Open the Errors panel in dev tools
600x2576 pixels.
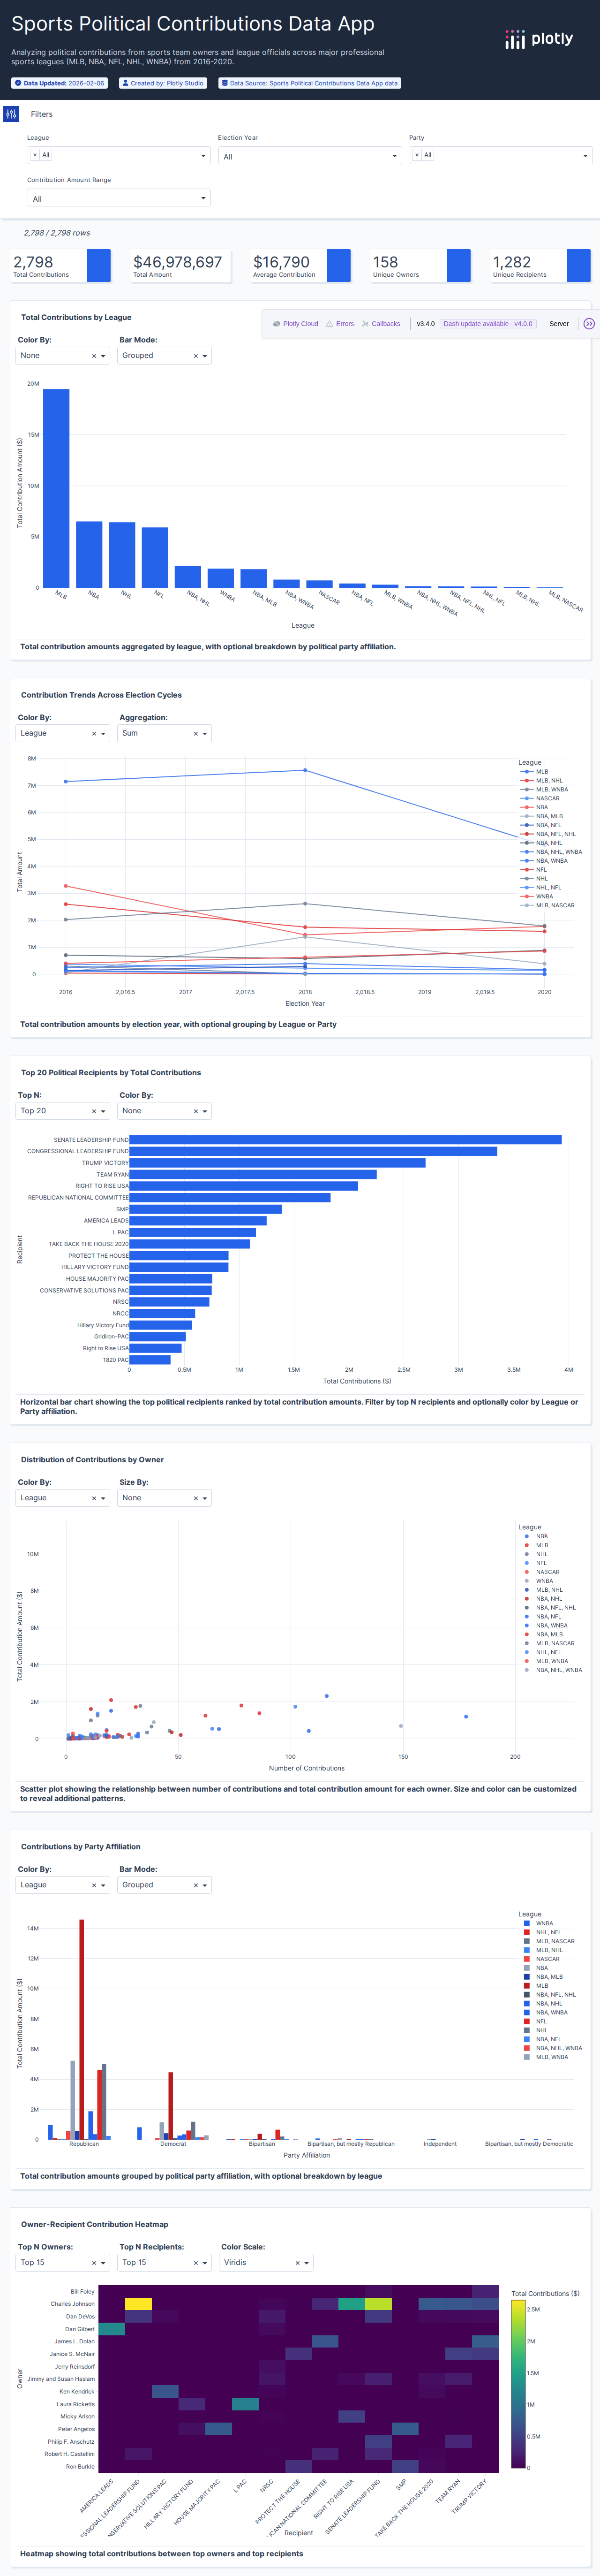340,324
